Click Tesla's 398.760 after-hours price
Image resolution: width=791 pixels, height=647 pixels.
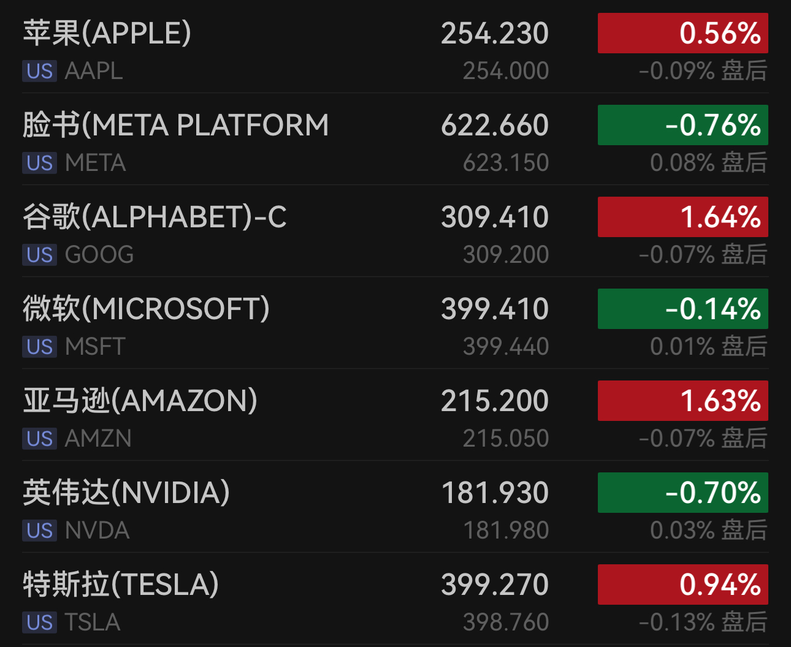point(505,622)
